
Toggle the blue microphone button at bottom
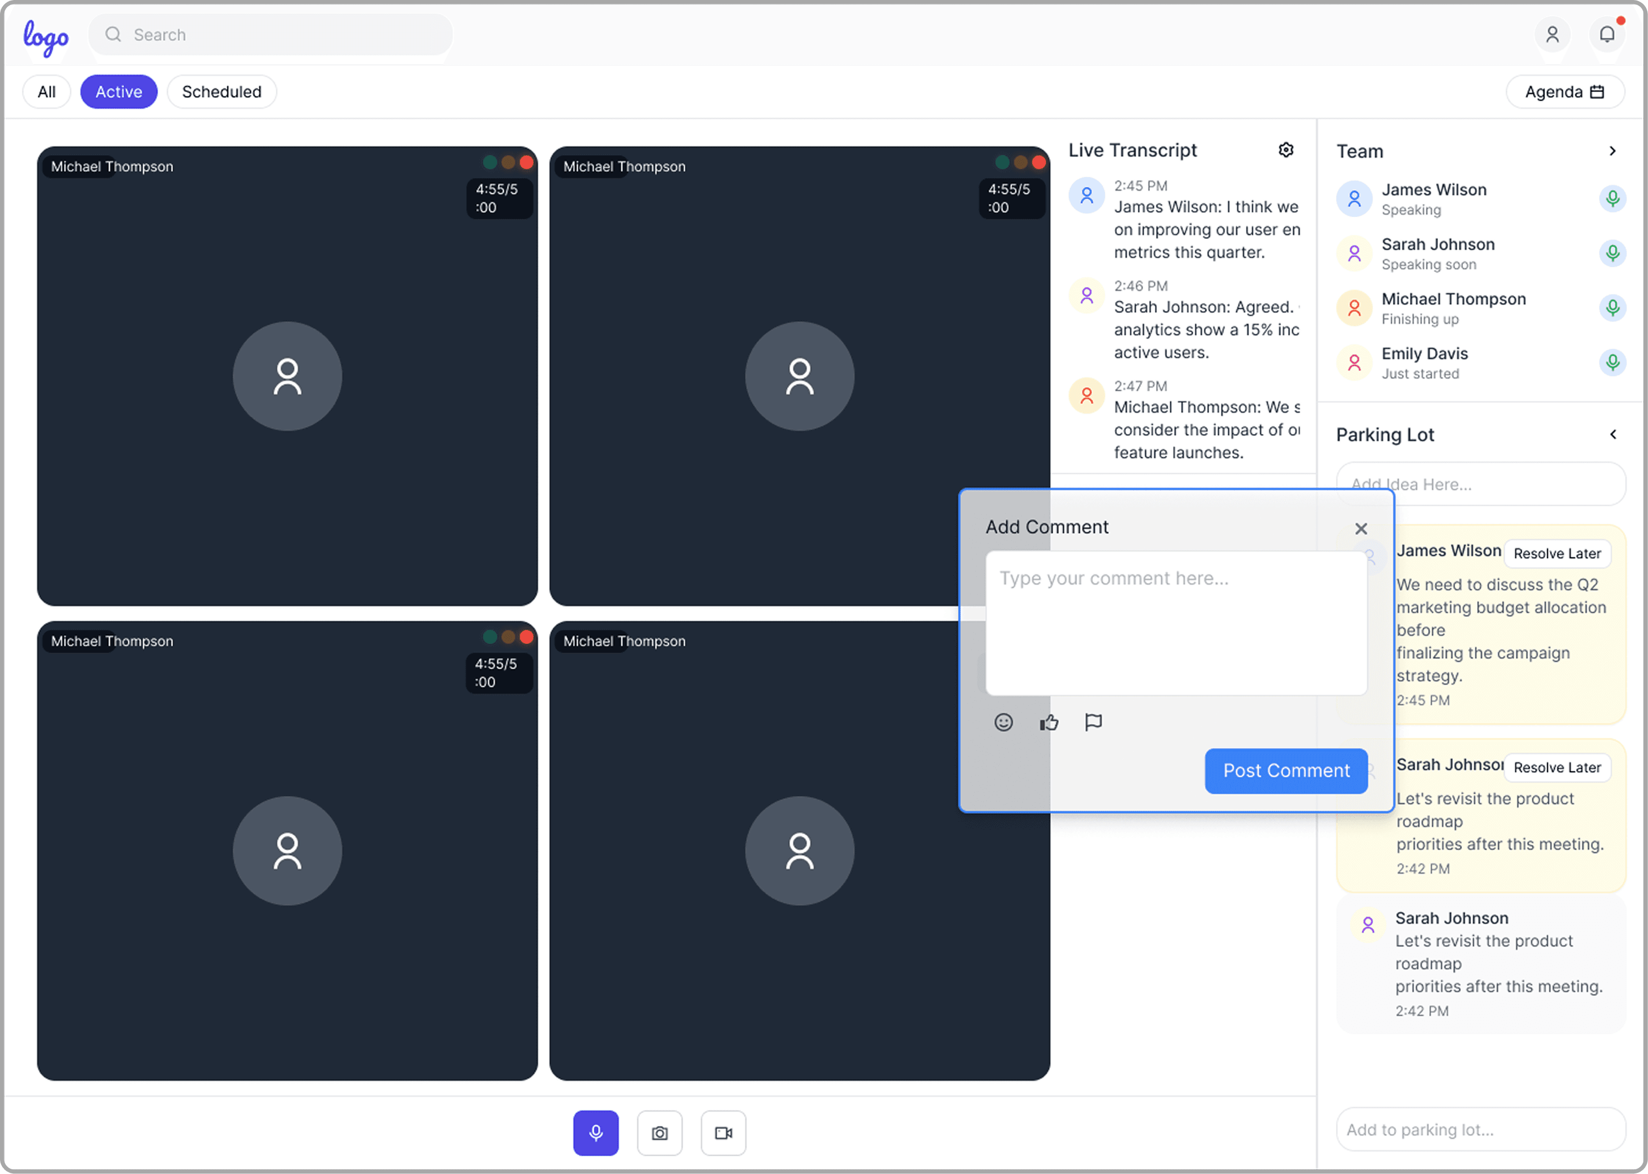595,1133
